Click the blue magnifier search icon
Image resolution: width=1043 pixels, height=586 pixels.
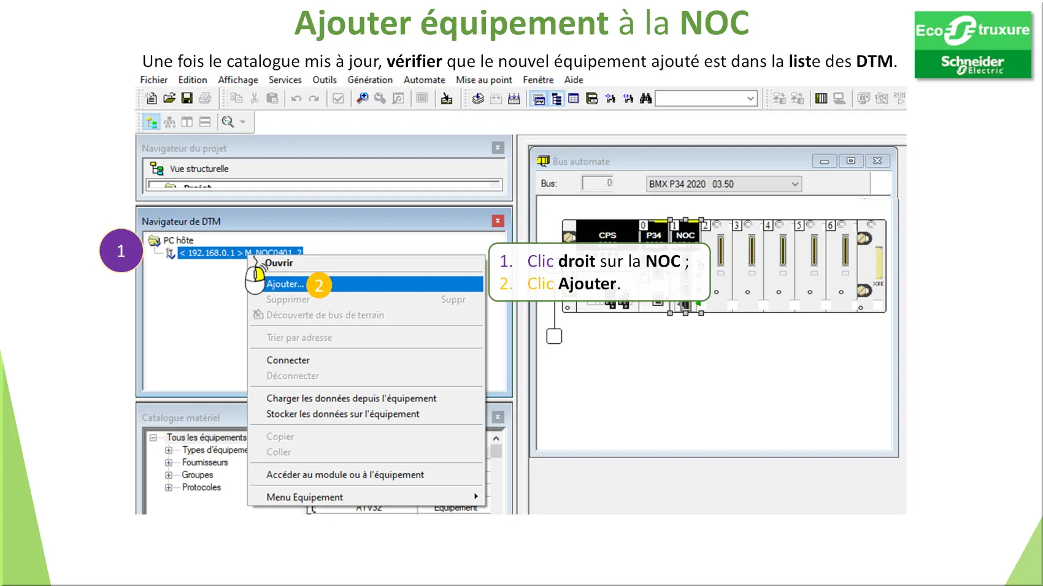click(x=363, y=98)
